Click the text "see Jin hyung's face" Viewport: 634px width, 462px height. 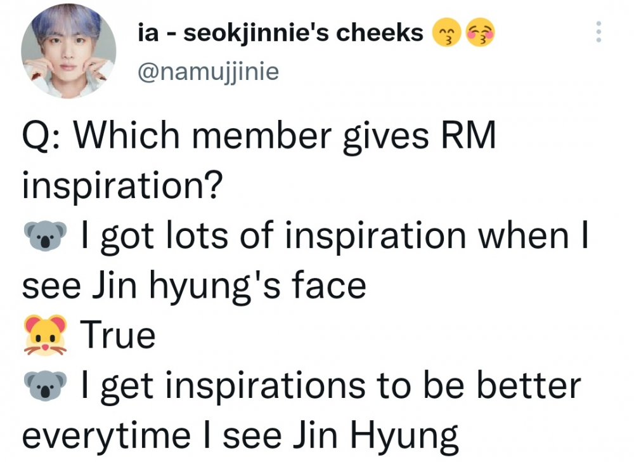pyautogui.click(x=194, y=286)
